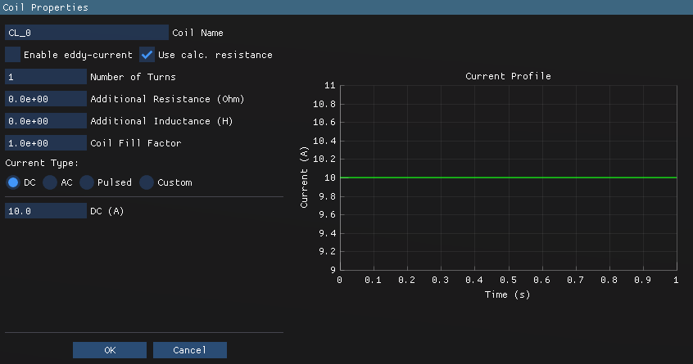Screen dimensions: 693x364
Task: Click the 0.5 tick on time axis
Action: point(508,280)
